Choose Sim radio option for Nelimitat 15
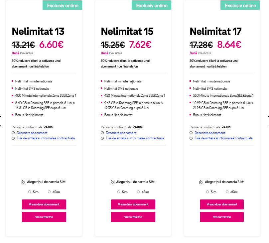This screenshot has height=243, width=269. coord(119,192)
